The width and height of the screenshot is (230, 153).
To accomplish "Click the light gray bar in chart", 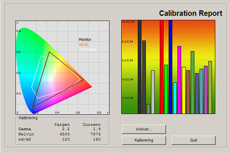I will tap(153, 92).
